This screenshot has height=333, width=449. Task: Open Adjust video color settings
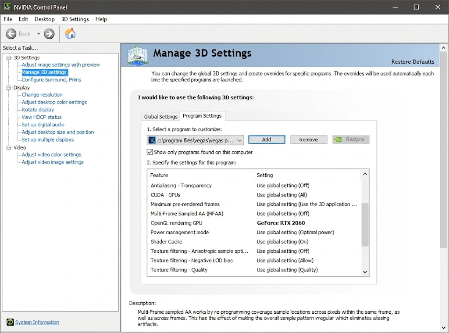tap(52, 154)
